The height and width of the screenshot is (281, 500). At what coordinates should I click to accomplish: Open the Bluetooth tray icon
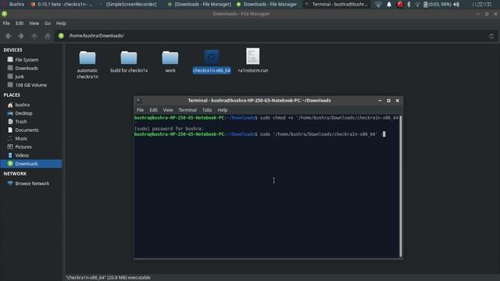point(409,5)
